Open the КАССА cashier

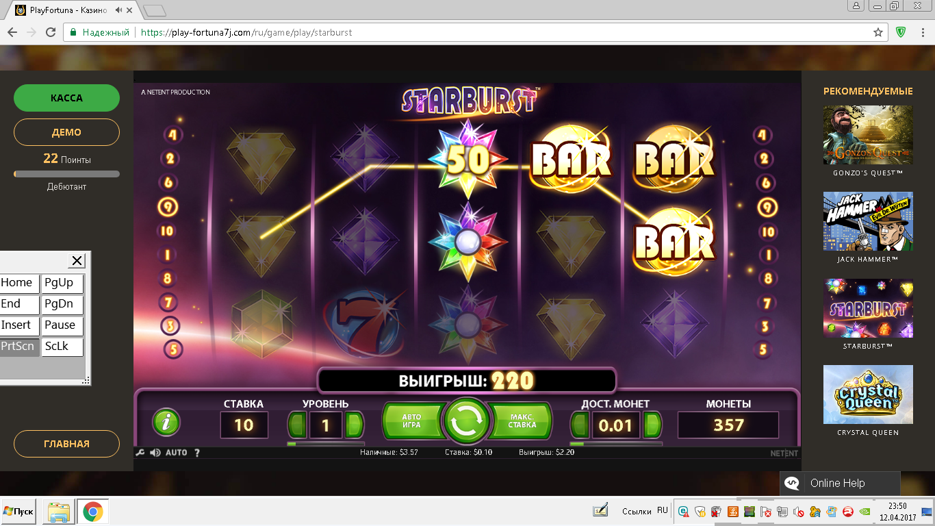(66, 98)
